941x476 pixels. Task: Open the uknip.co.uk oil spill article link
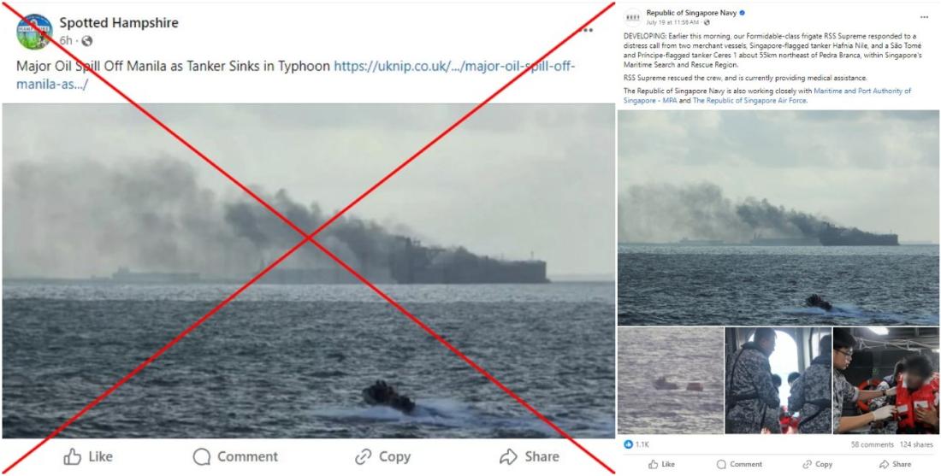point(295,75)
